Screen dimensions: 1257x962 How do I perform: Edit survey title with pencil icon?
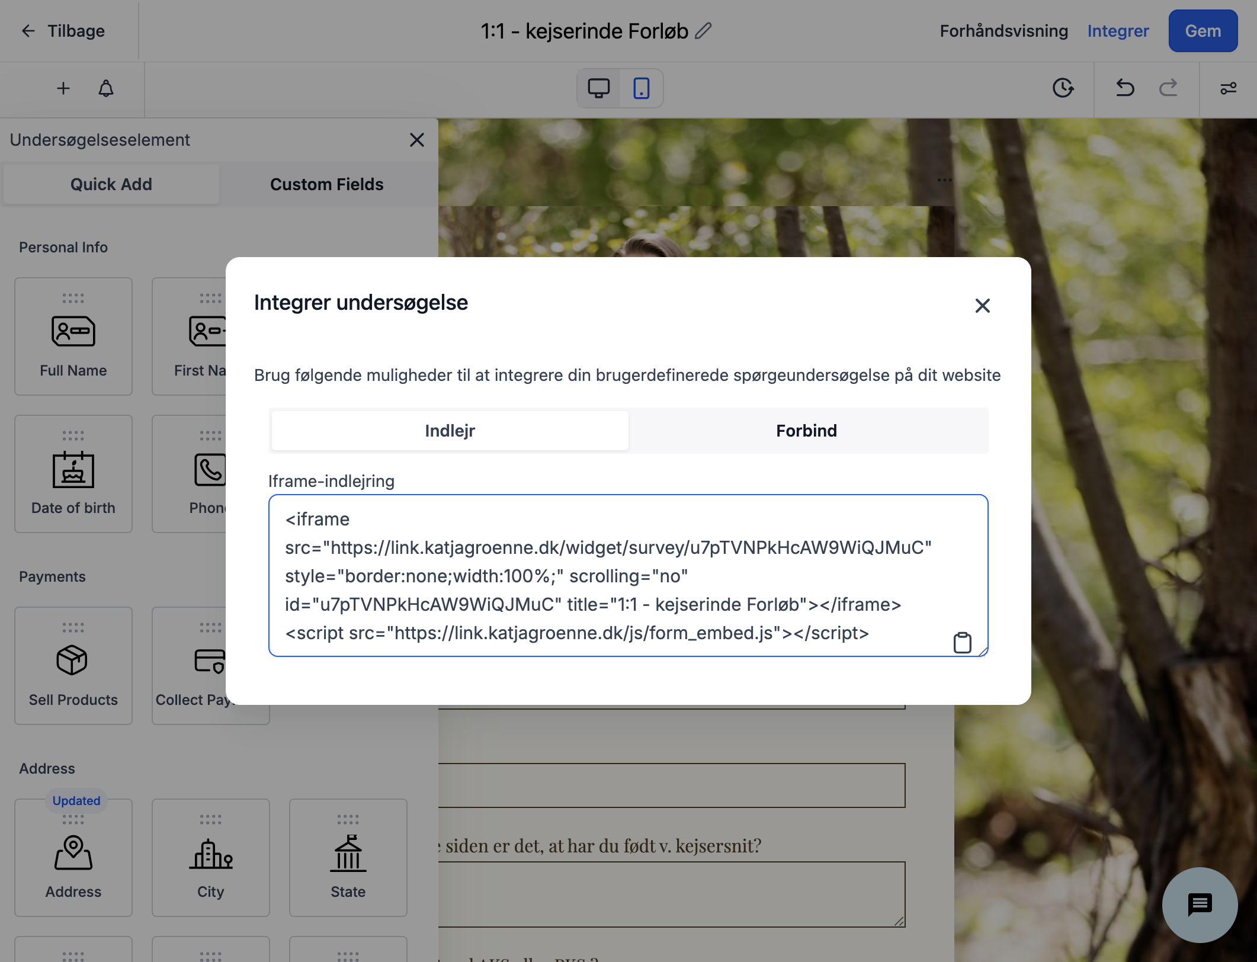click(703, 31)
